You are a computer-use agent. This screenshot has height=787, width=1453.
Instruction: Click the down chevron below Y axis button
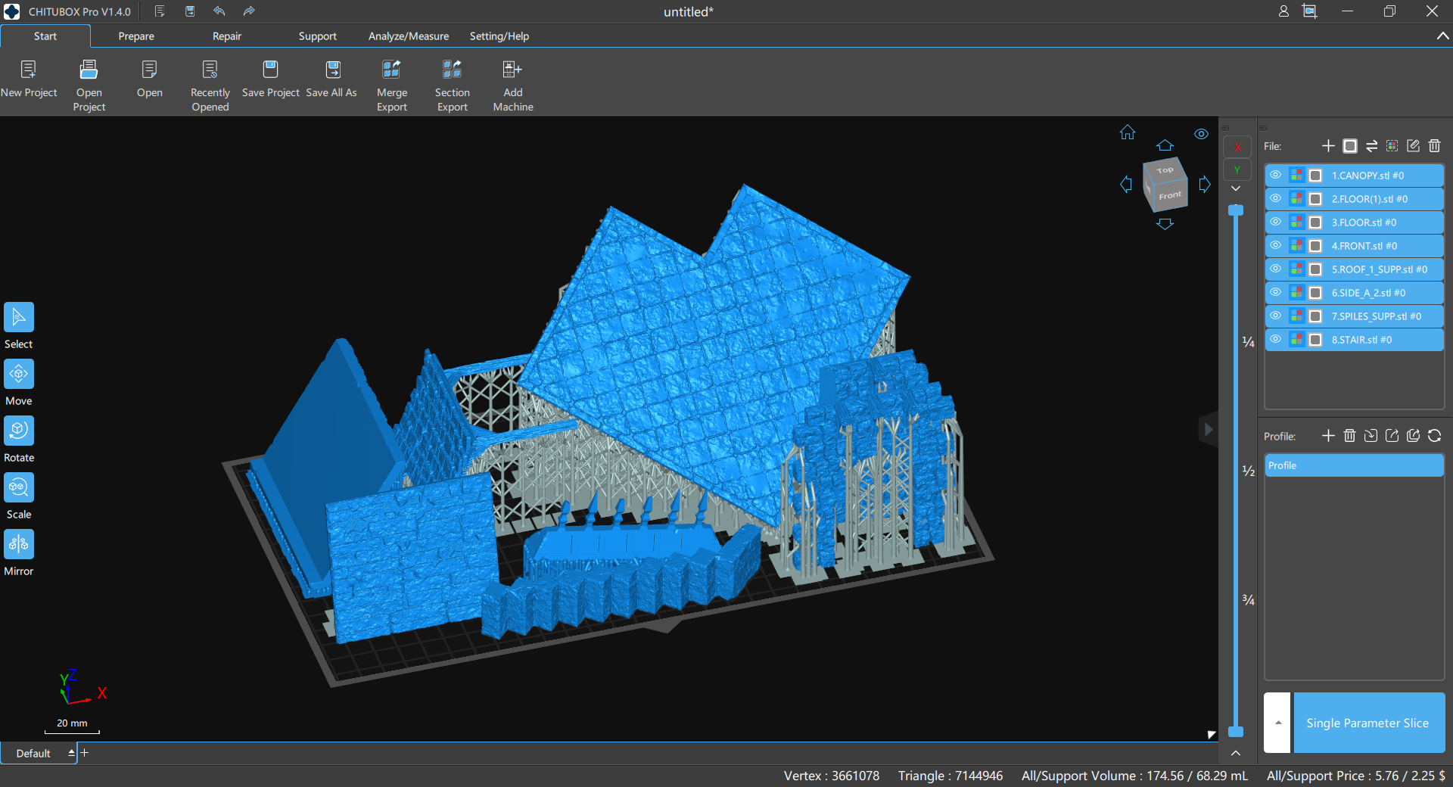pyautogui.click(x=1236, y=188)
